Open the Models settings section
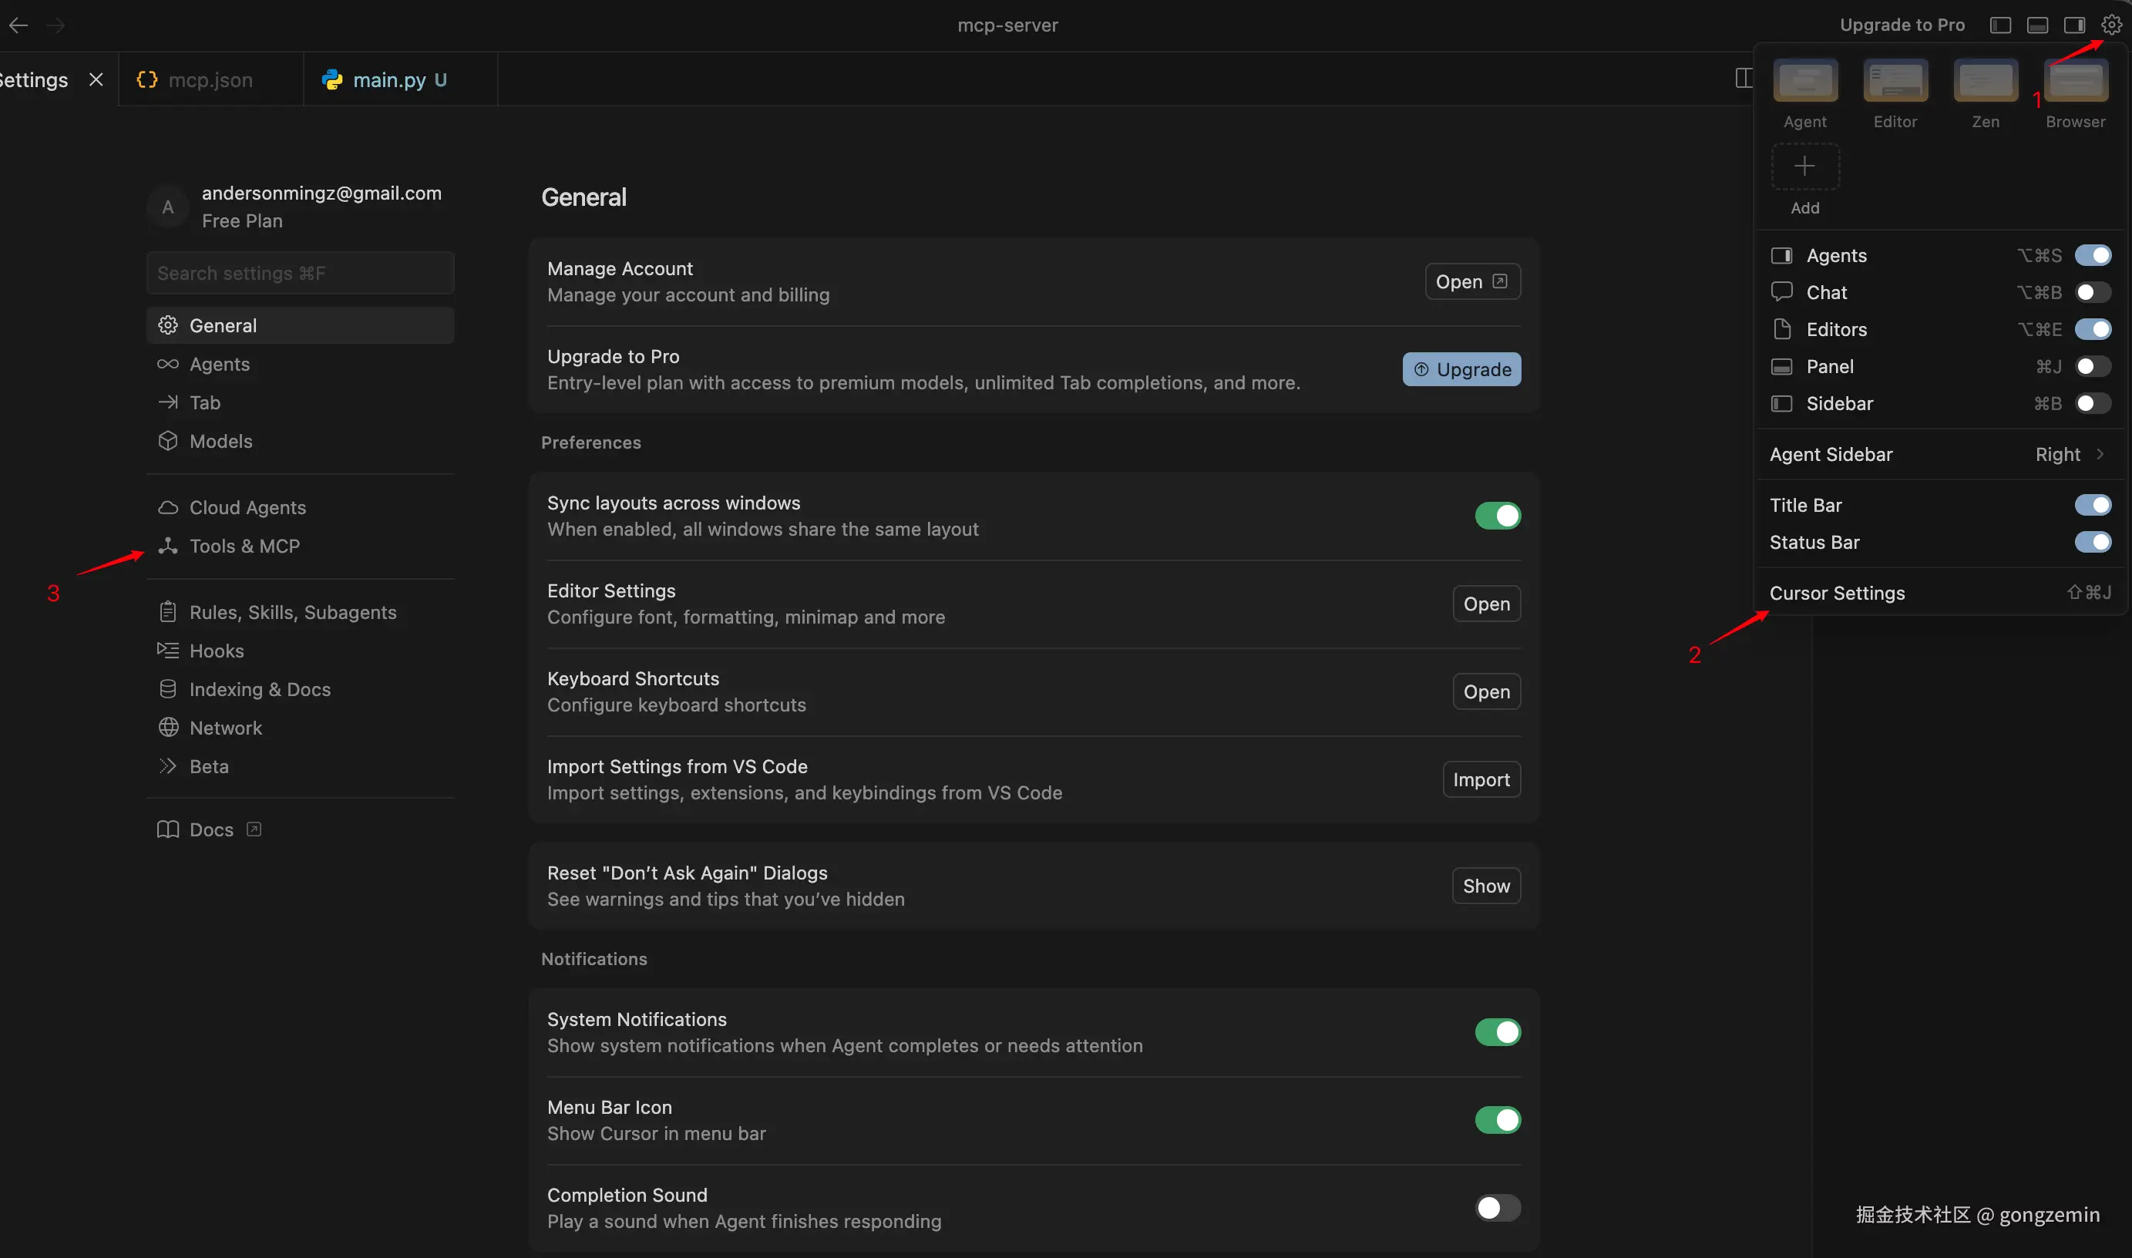This screenshot has width=2132, height=1258. pos(301,441)
